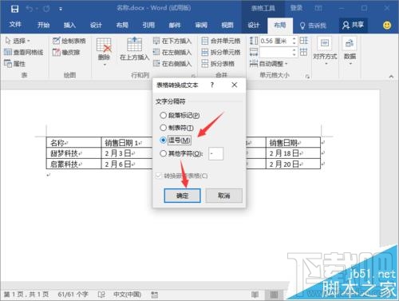Switch to the 邮件 ribbon tab

point(175,25)
